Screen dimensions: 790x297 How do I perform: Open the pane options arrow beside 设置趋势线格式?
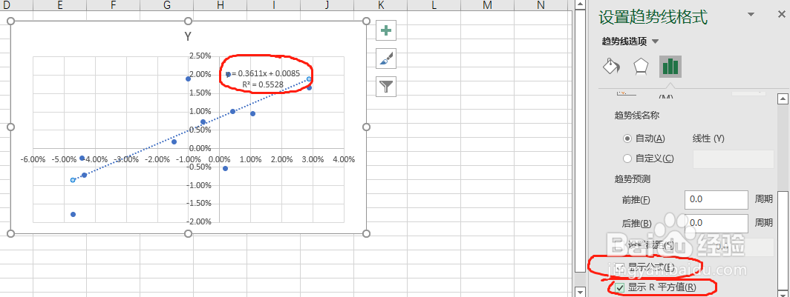pyautogui.click(x=751, y=16)
